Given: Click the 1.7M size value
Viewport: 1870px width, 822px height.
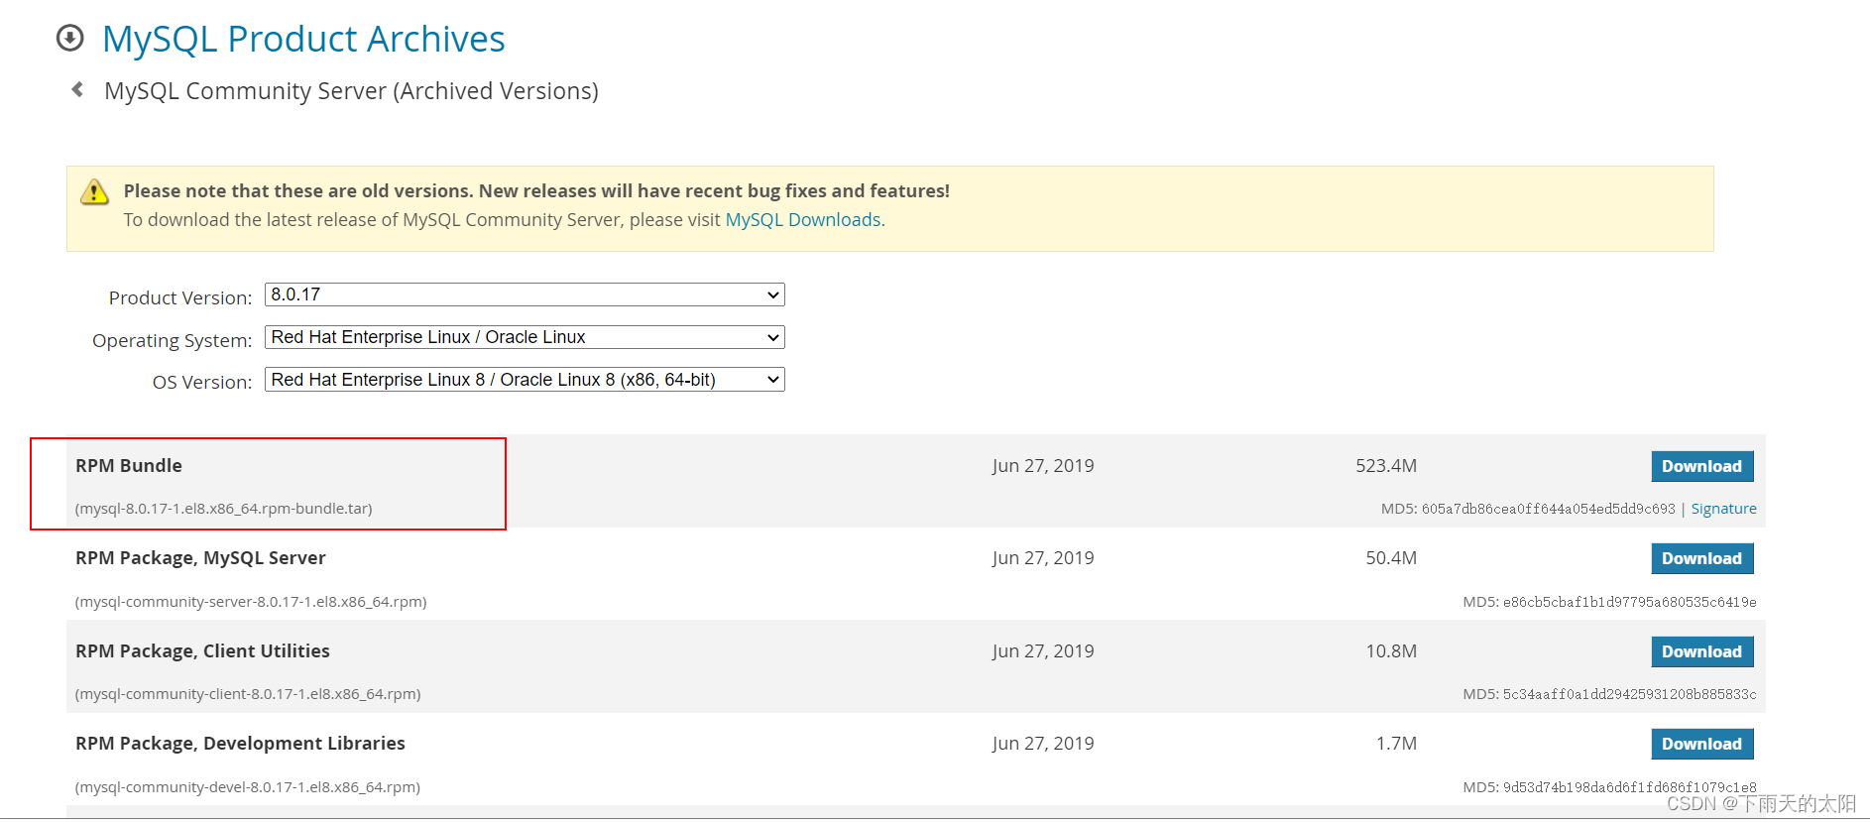Looking at the screenshot, I should (1396, 744).
